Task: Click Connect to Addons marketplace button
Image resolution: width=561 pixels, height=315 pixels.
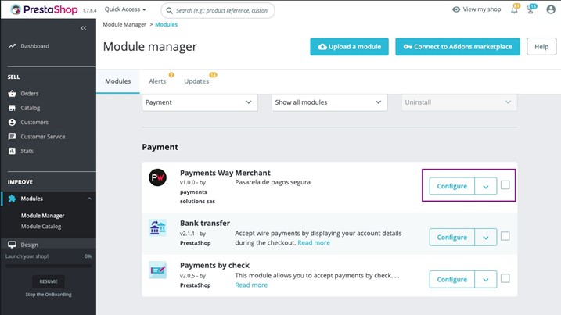Action: click(458, 47)
